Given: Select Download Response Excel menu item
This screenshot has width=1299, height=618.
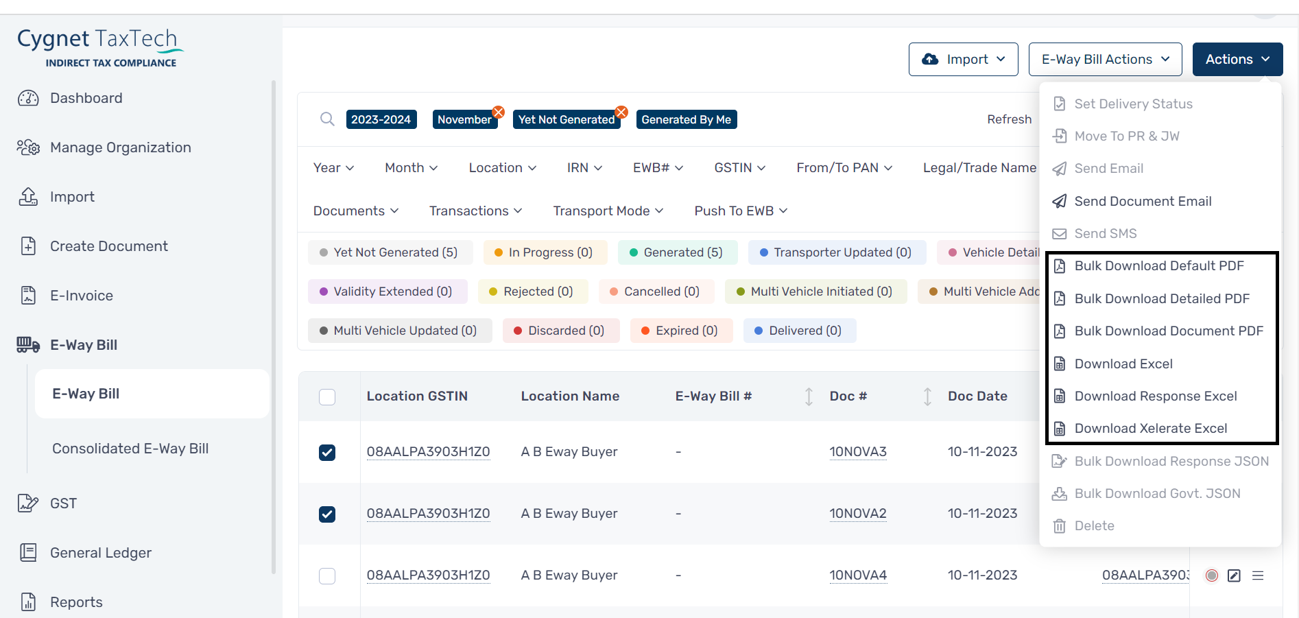Looking at the screenshot, I should click(1161, 396).
